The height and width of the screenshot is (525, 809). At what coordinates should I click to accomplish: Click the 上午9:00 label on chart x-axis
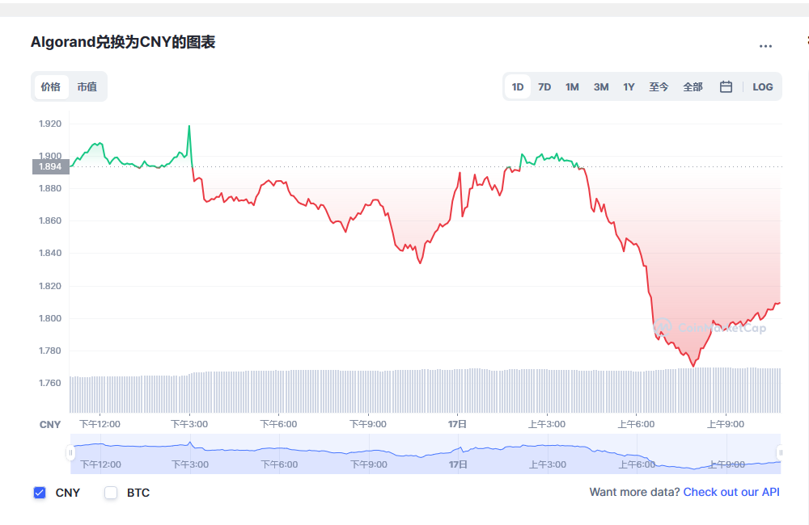(x=726, y=424)
